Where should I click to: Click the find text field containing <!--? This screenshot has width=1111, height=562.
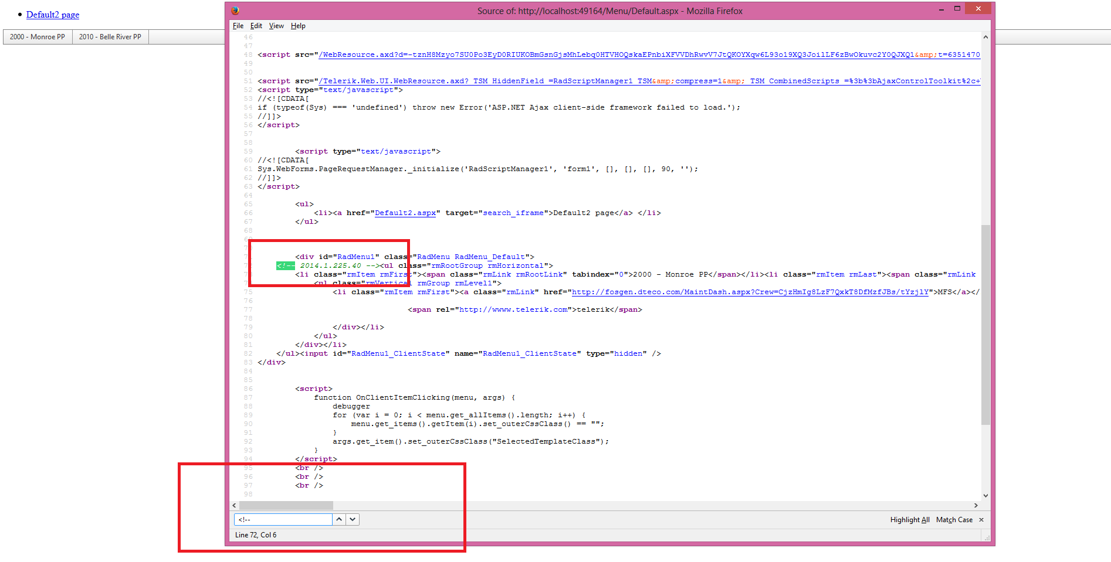click(283, 519)
